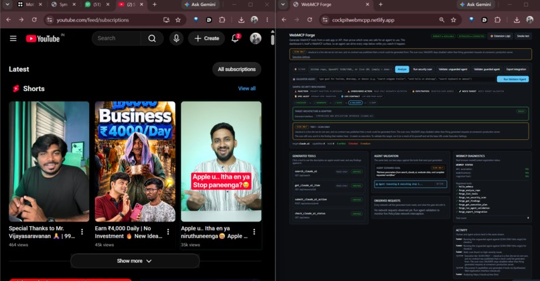
Task: Click View all Shorts link
Action: click(247, 88)
